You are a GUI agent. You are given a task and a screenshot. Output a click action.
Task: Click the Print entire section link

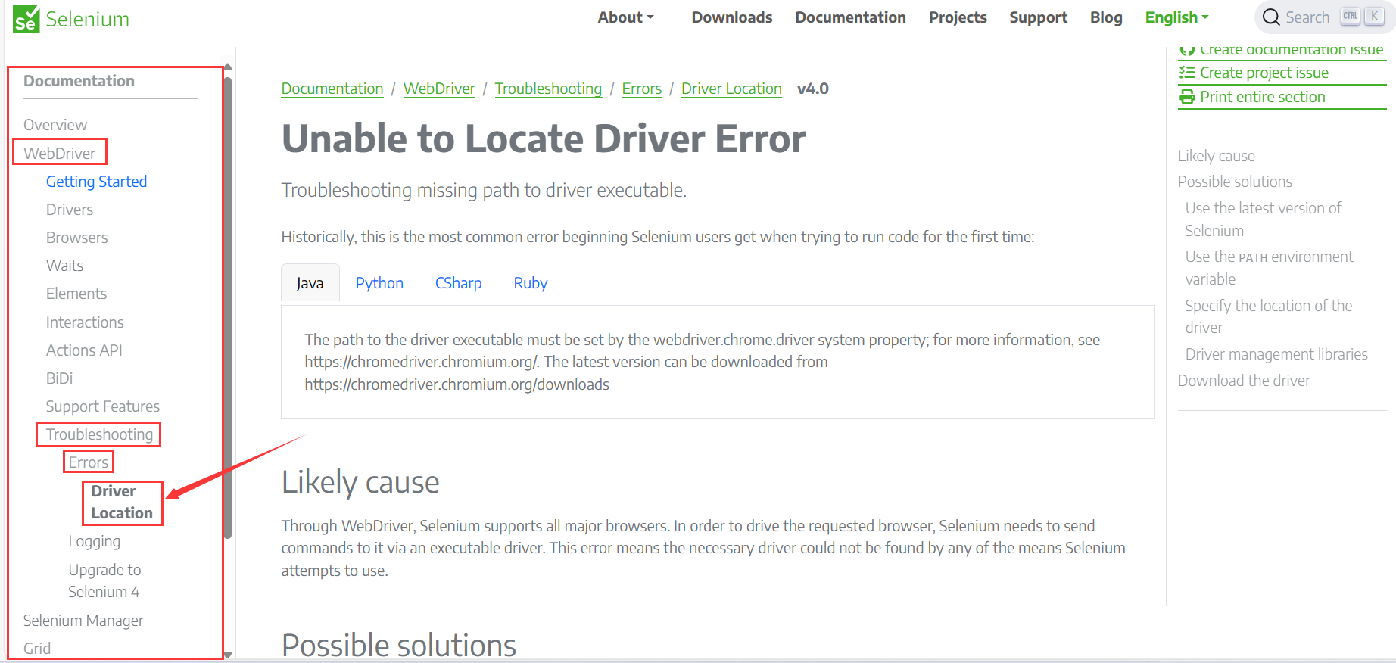1262,97
